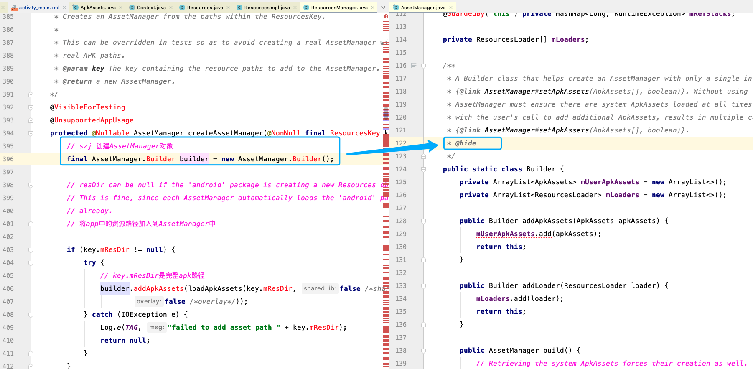This screenshot has width=753, height=369.
Task: Fold the Builder class at line 124
Action: [423, 169]
